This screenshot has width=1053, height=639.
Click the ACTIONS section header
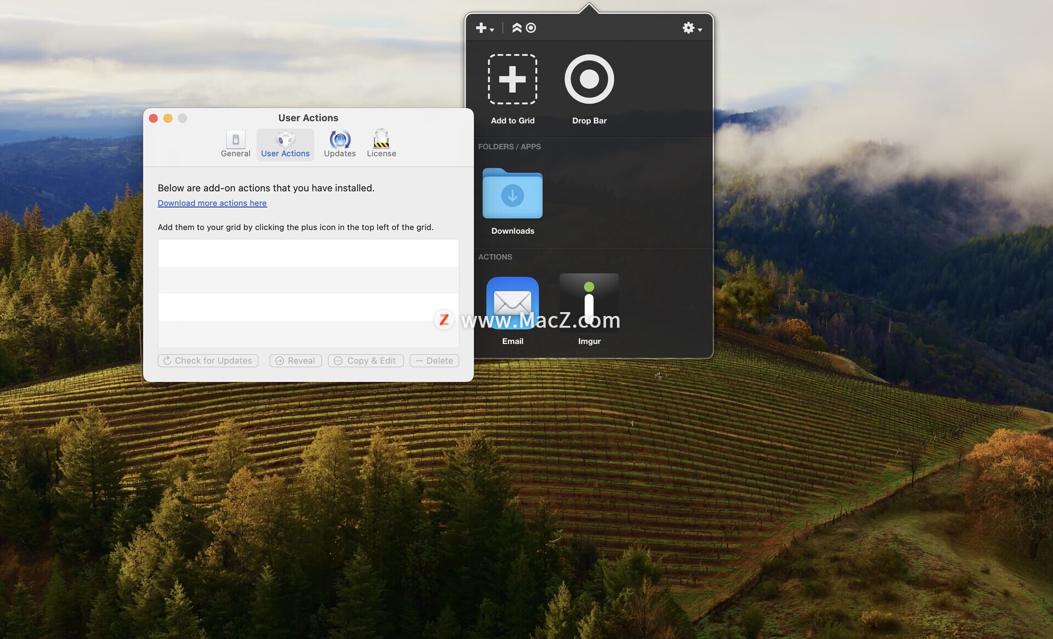(495, 257)
